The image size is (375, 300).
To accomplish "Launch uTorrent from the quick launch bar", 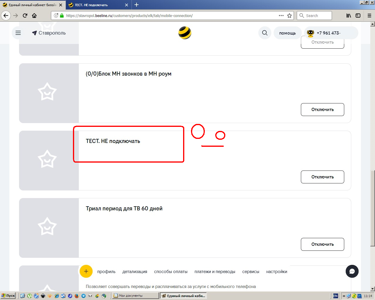I will point(30,296).
